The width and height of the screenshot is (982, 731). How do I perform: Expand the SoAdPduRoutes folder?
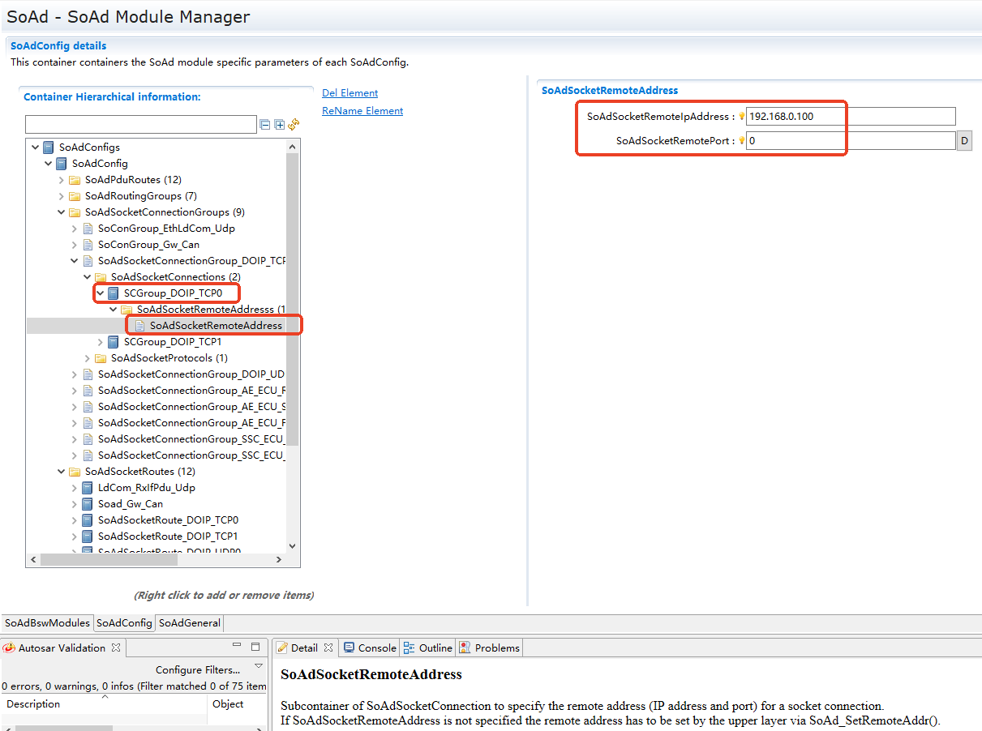pyautogui.click(x=62, y=180)
